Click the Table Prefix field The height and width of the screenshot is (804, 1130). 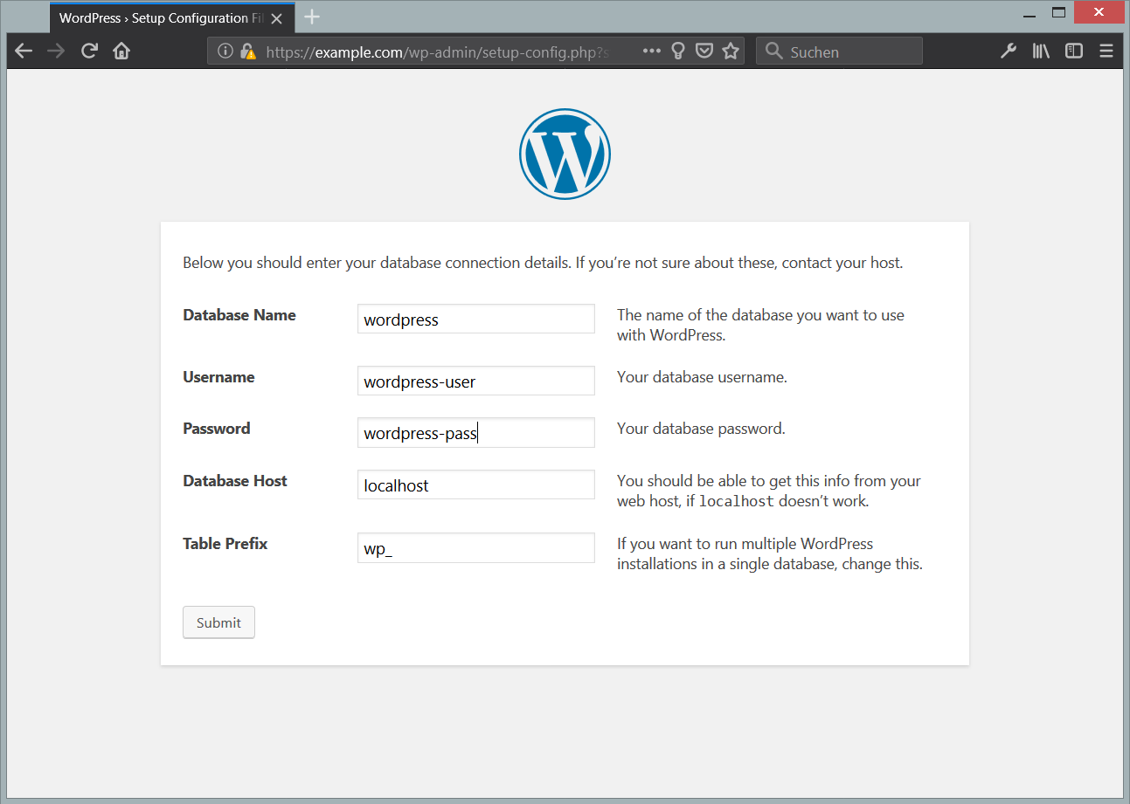pos(475,548)
